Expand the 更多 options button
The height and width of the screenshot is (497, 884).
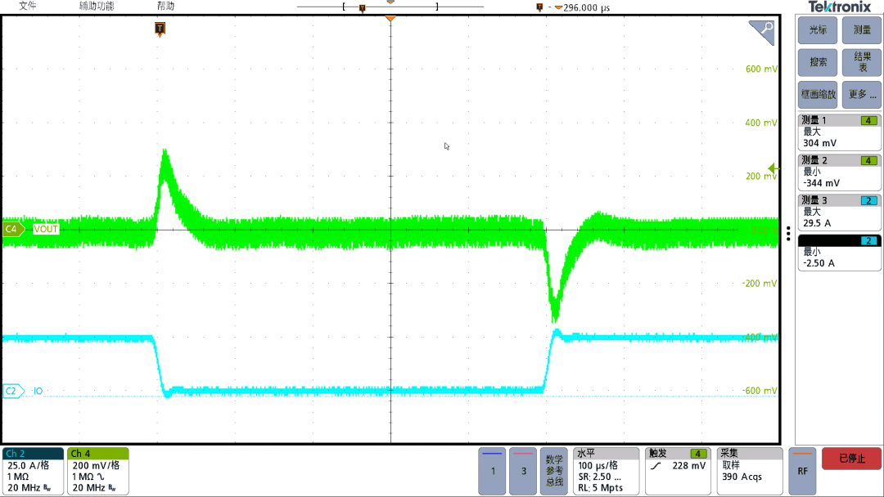pyautogui.click(x=862, y=94)
